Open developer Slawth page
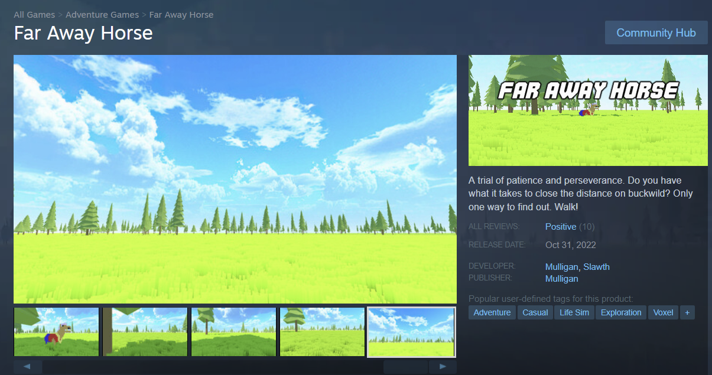 click(596, 267)
